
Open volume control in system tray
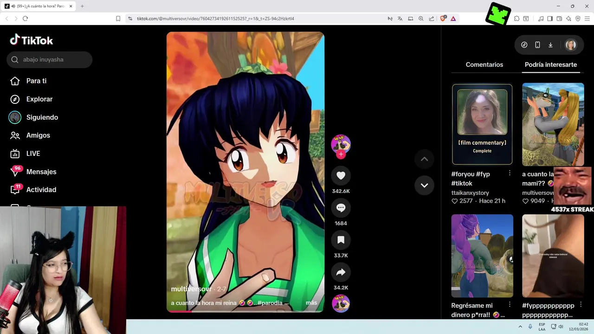click(561, 327)
